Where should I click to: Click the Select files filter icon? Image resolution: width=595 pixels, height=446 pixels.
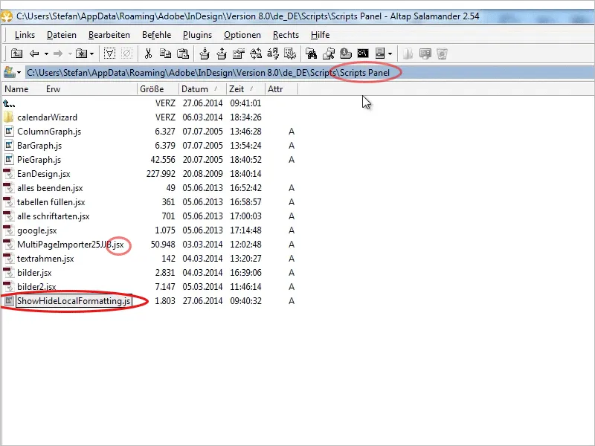(109, 54)
